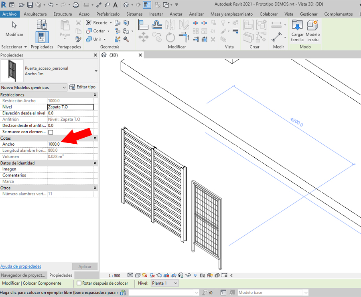Click the Editar tipo button
The width and height of the screenshot is (361, 297).
(x=83, y=87)
